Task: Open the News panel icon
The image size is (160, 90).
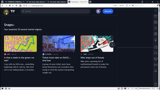Action: pos(155,22)
